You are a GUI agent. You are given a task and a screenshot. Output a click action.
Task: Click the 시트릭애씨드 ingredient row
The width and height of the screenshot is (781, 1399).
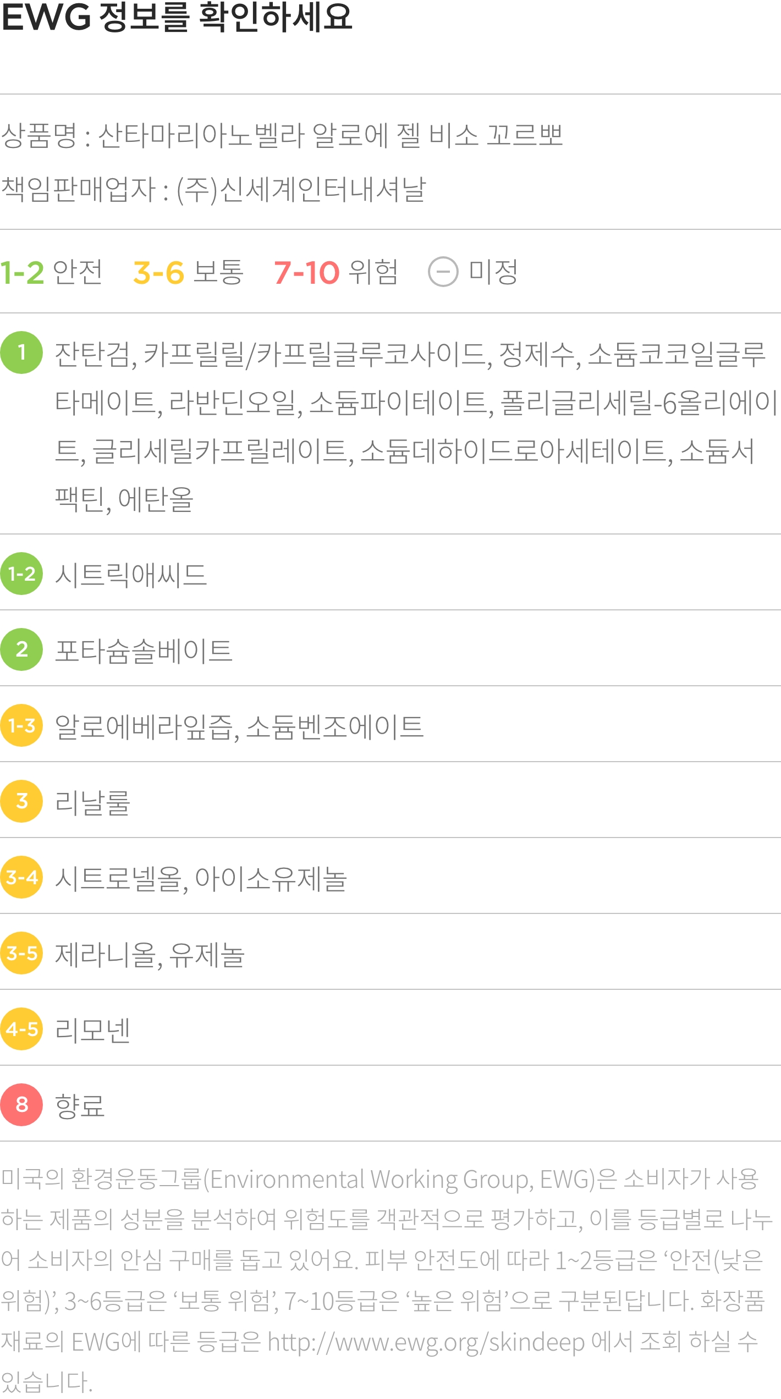point(391,572)
